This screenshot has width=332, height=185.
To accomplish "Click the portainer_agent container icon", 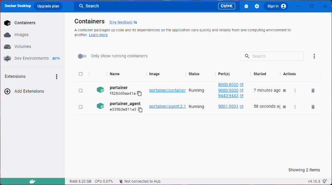I will point(100,106).
